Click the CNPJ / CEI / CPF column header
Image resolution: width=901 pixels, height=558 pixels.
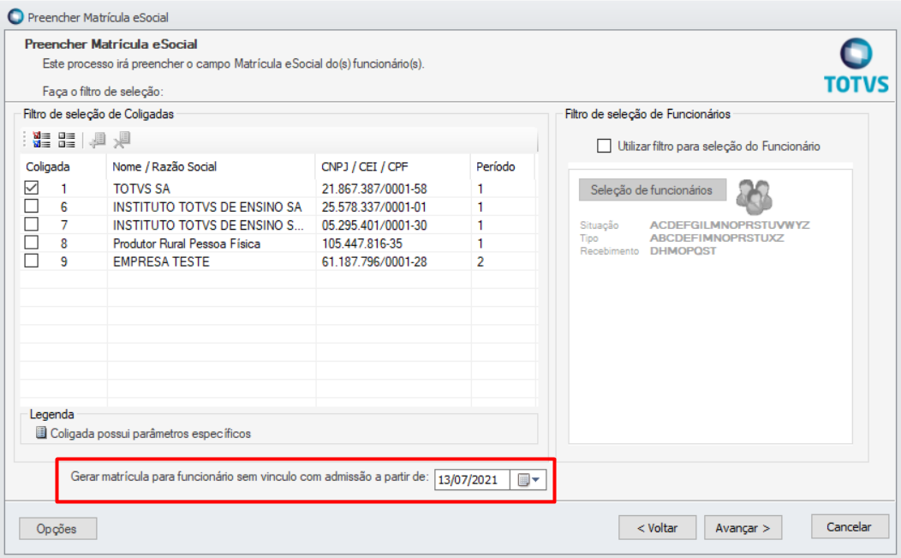coord(393,167)
